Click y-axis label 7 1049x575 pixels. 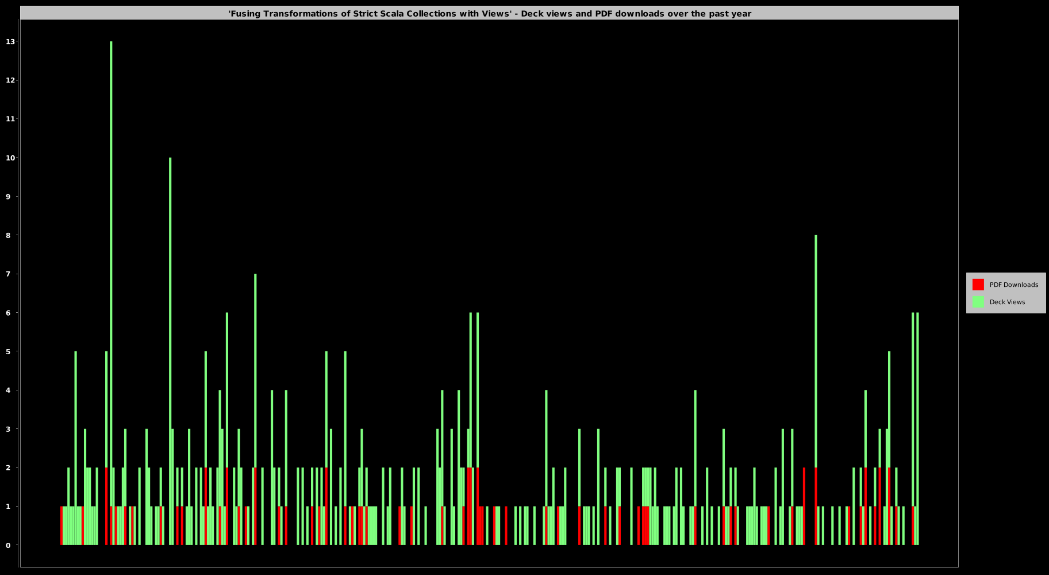point(8,274)
